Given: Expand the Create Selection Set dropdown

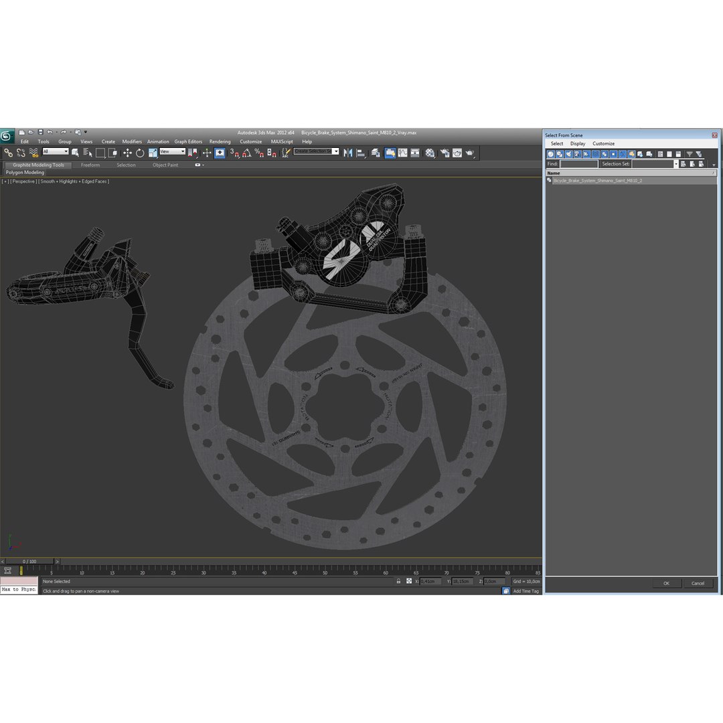Looking at the screenshot, I should click(336, 151).
